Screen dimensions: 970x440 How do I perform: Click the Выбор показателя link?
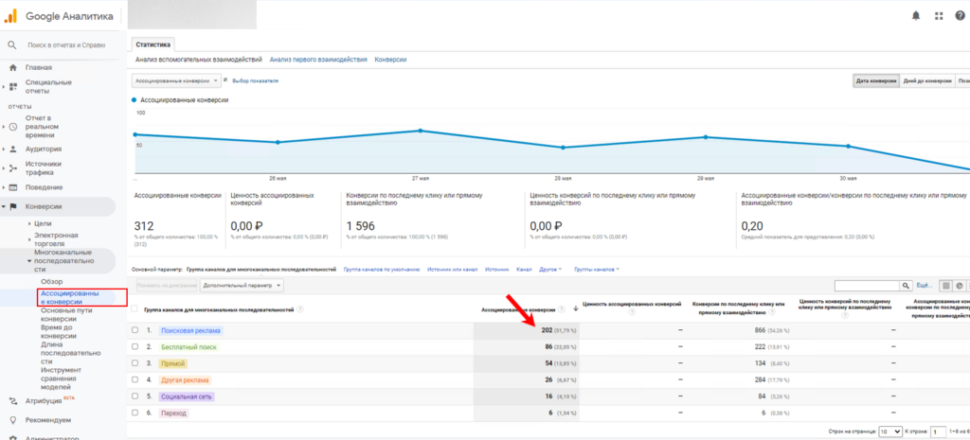(x=255, y=80)
